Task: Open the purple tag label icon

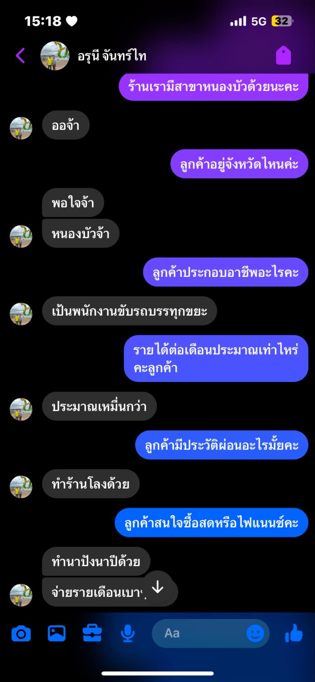Action: click(x=284, y=56)
